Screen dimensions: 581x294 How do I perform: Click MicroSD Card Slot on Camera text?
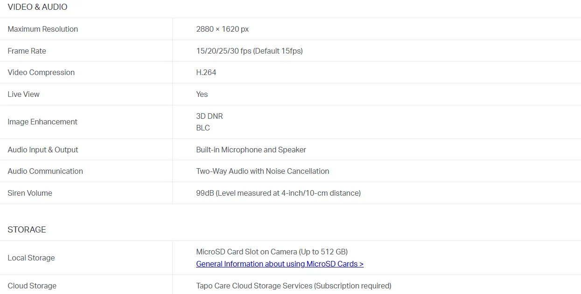tap(272, 252)
